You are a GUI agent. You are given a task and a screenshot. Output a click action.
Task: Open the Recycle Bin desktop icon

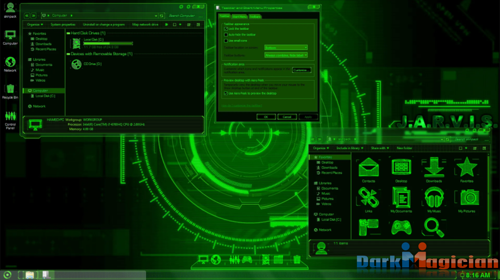click(10, 92)
